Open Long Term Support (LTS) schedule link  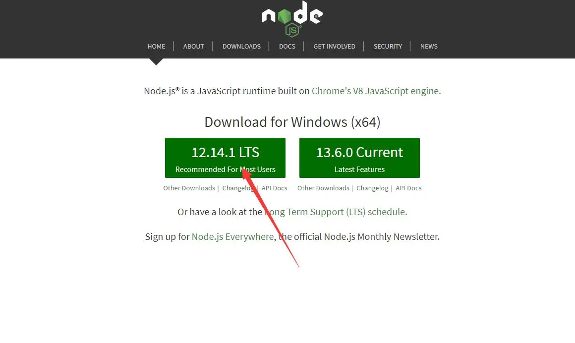click(335, 212)
